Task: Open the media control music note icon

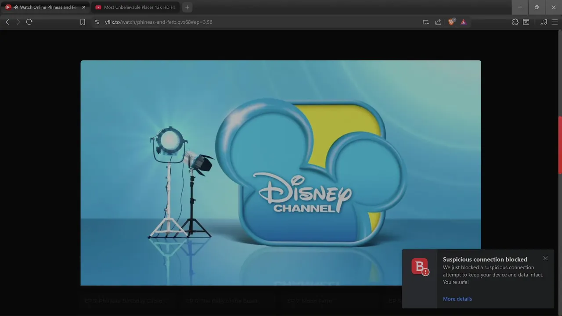Action: (544, 22)
